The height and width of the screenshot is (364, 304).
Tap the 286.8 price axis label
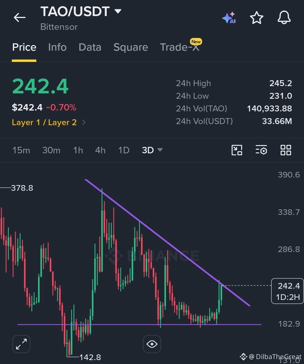click(x=289, y=249)
